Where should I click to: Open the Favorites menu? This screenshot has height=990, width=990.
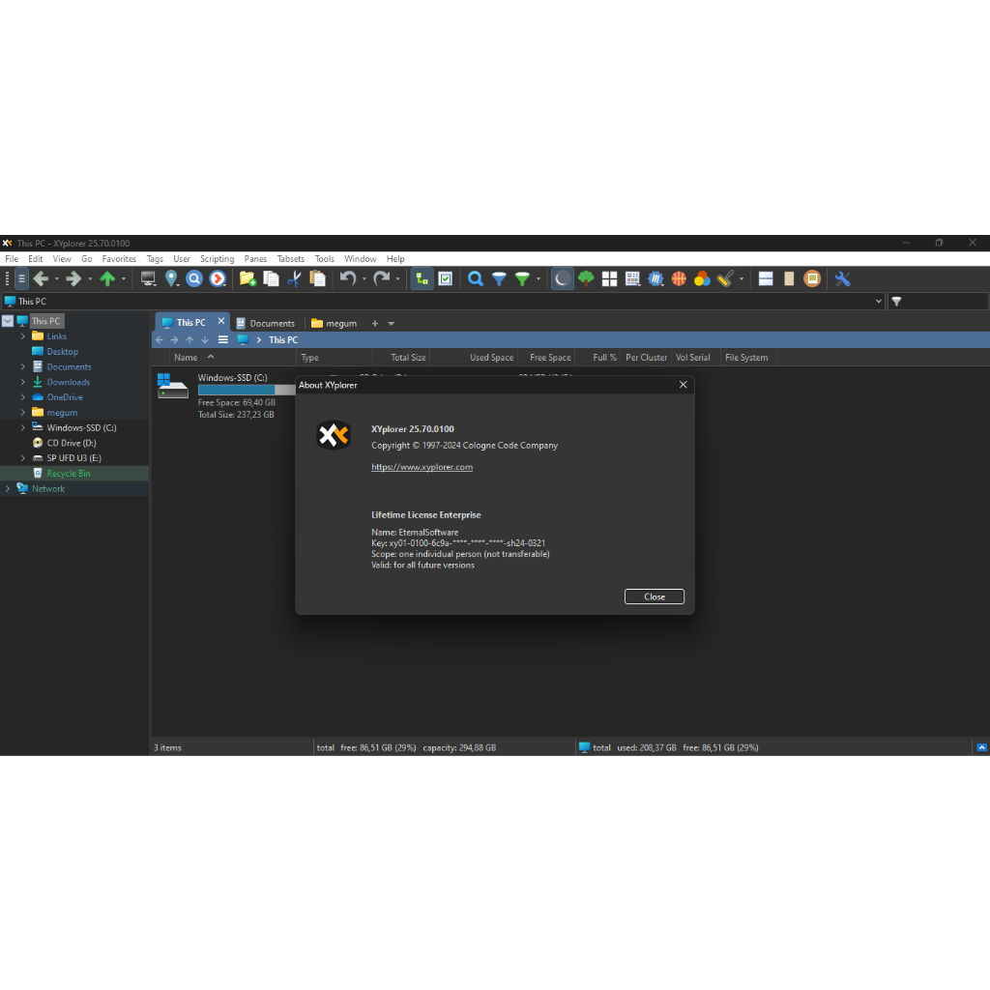pyautogui.click(x=119, y=259)
